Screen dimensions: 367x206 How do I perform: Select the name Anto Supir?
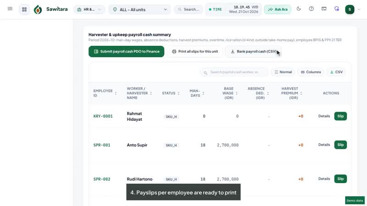(137, 145)
